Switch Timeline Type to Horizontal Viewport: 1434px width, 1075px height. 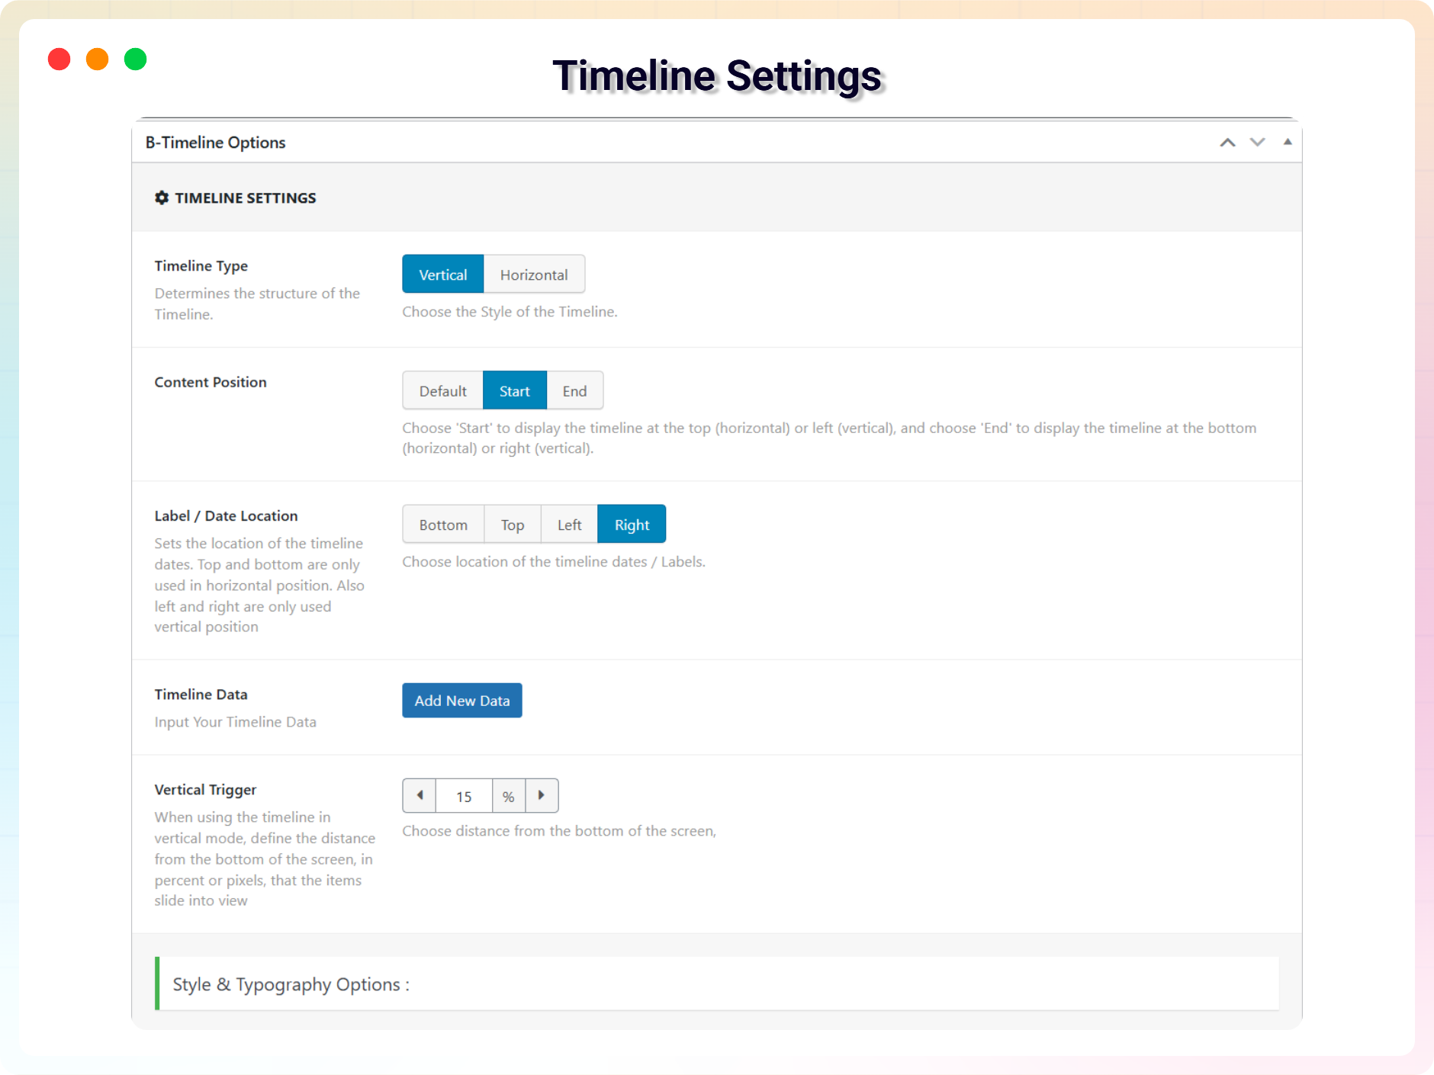tap(534, 274)
